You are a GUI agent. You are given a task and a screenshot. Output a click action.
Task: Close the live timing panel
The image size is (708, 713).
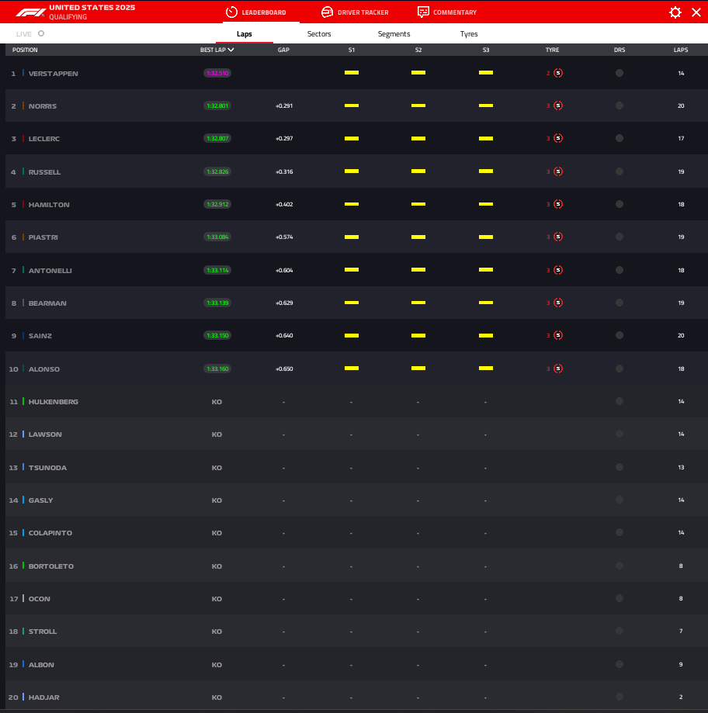[x=696, y=12]
